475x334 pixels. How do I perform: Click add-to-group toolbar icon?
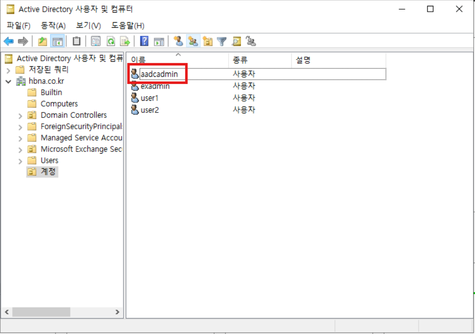[251, 41]
